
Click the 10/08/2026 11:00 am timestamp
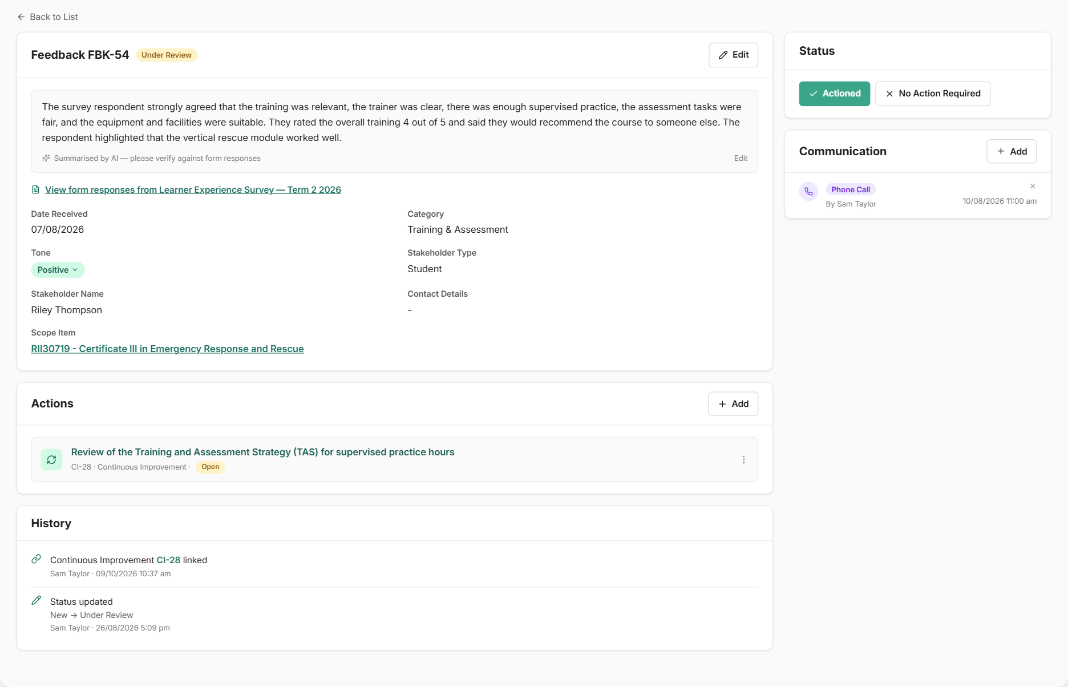(1000, 201)
